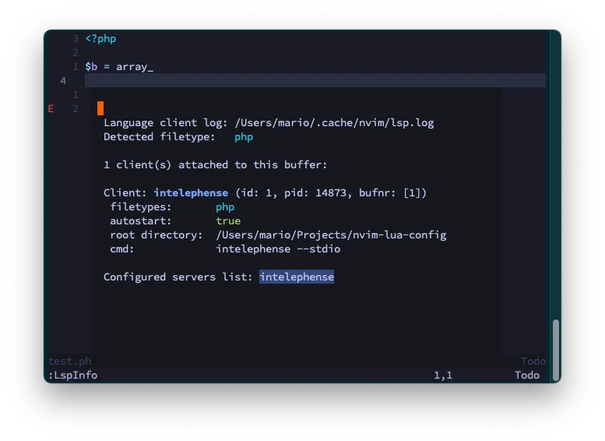Click highlighted 'intelephense' in Configured servers list
The width and height of the screenshot is (605, 441).
tap(297, 277)
